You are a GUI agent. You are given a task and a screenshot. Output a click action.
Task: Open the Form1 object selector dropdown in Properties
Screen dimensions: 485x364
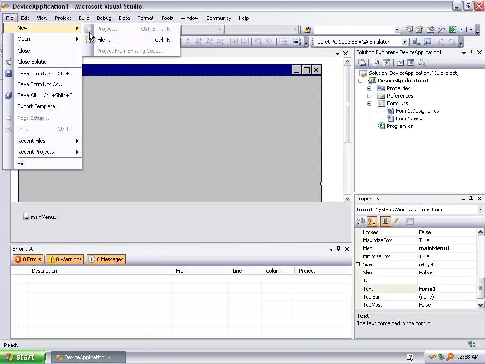coord(480,209)
